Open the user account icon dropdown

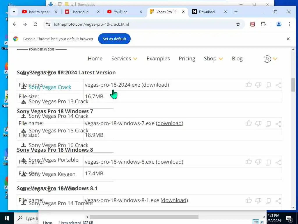tap(270, 59)
